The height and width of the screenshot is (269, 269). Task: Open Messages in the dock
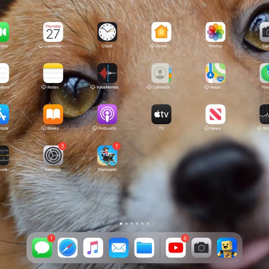[42, 248]
